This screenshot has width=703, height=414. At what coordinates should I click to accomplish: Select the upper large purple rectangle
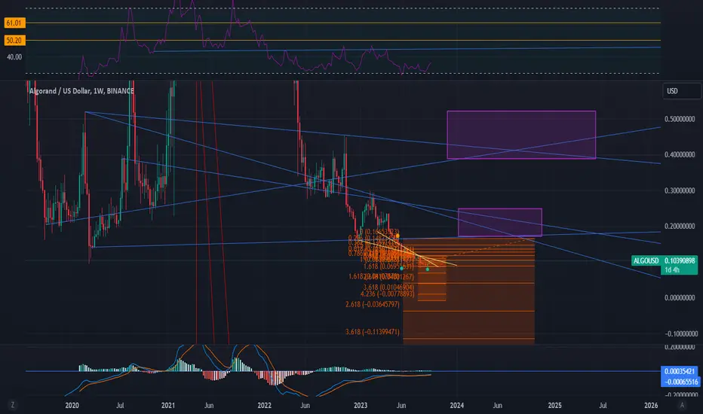tap(521, 135)
